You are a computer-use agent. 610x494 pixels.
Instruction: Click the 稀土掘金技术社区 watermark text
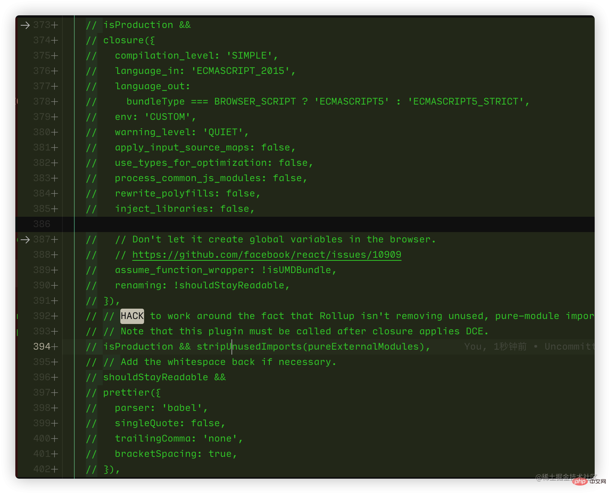(566, 476)
